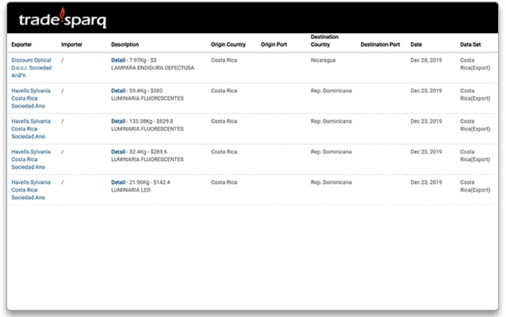Image resolution: width=506 pixels, height=317 pixels.
Task: Open Havells Sylvania exporter link for 32.4Kg row
Action: tap(31, 159)
